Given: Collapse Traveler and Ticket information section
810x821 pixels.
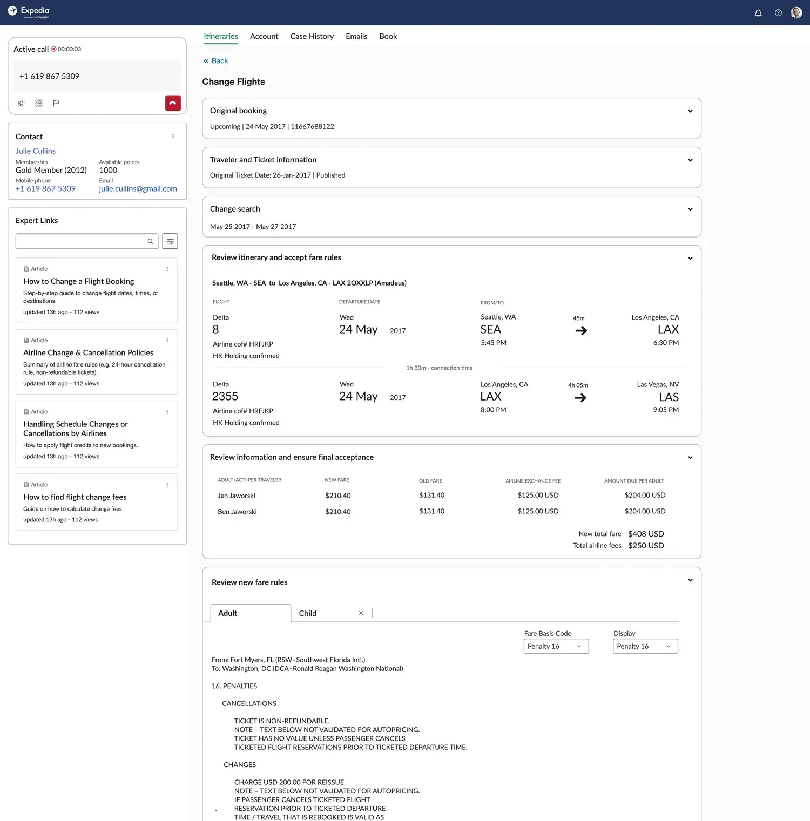Looking at the screenshot, I should [x=690, y=160].
